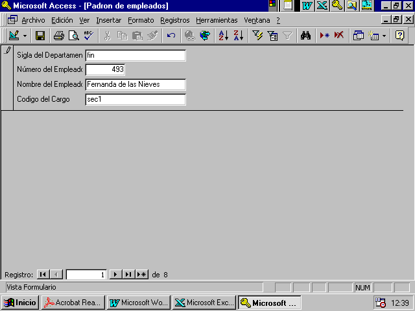Image resolution: width=415 pixels, height=311 pixels.
Task: Click the Copy icon
Action: pyautogui.click(x=122, y=36)
